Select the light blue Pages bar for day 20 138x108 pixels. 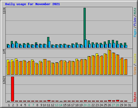pyautogui.click(x=86, y=43)
